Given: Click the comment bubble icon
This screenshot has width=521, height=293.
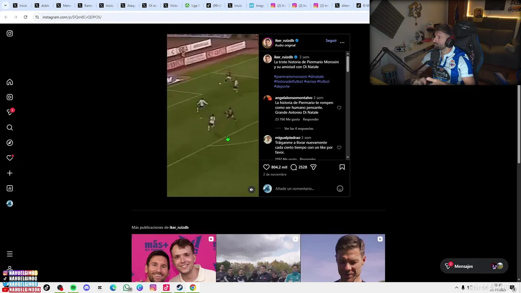Looking at the screenshot, I should (x=293, y=167).
